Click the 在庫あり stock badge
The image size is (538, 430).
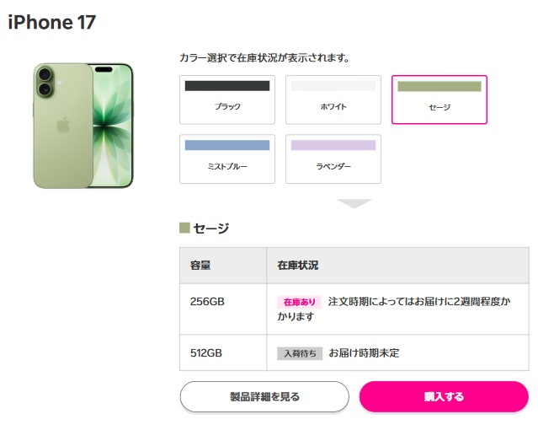tap(299, 302)
